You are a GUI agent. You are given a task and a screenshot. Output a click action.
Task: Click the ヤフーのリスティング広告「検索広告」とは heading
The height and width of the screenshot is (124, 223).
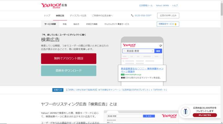[x=79, y=104]
